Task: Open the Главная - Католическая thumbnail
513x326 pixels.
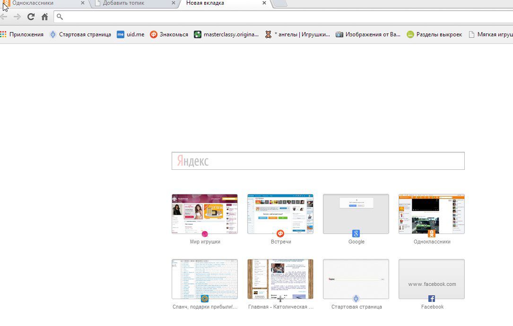Action: [280, 279]
